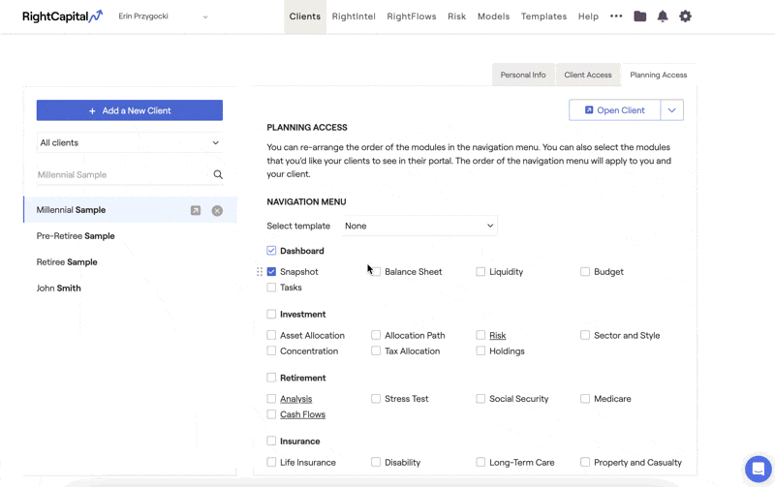Click the search magnifier icon
Screen dimensions: 775x487
(218, 174)
